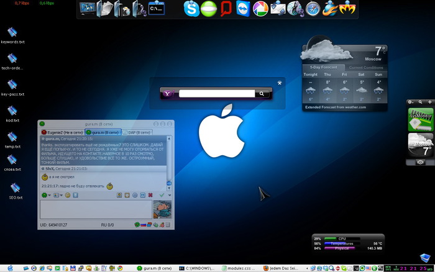Click the Apple start icon on taskbar
The width and height of the screenshot is (435, 272).
tap(11, 268)
